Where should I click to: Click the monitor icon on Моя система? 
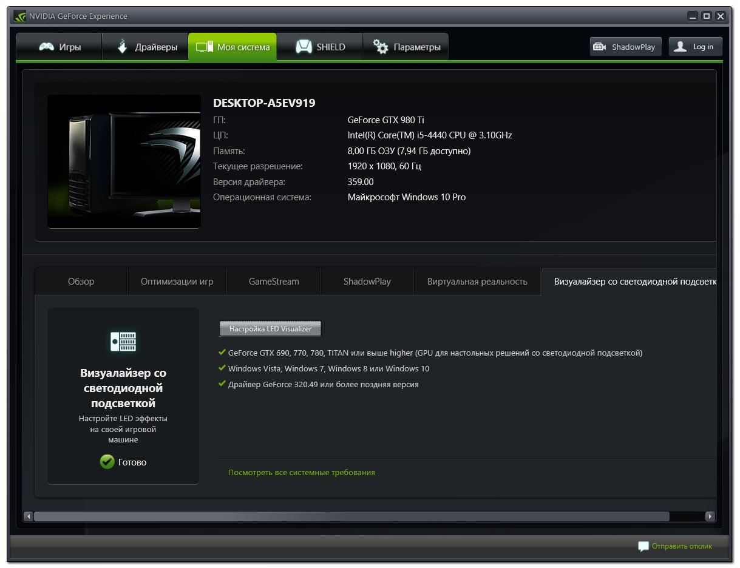pyautogui.click(x=205, y=47)
